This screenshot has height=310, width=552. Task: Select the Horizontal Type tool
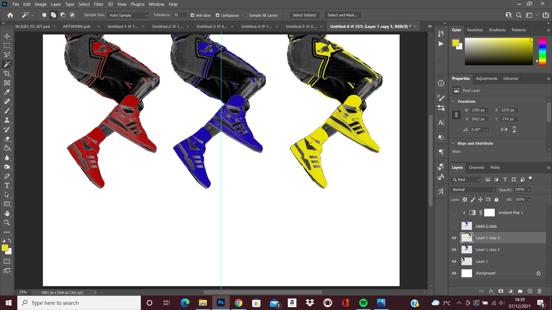coord(7,186)
